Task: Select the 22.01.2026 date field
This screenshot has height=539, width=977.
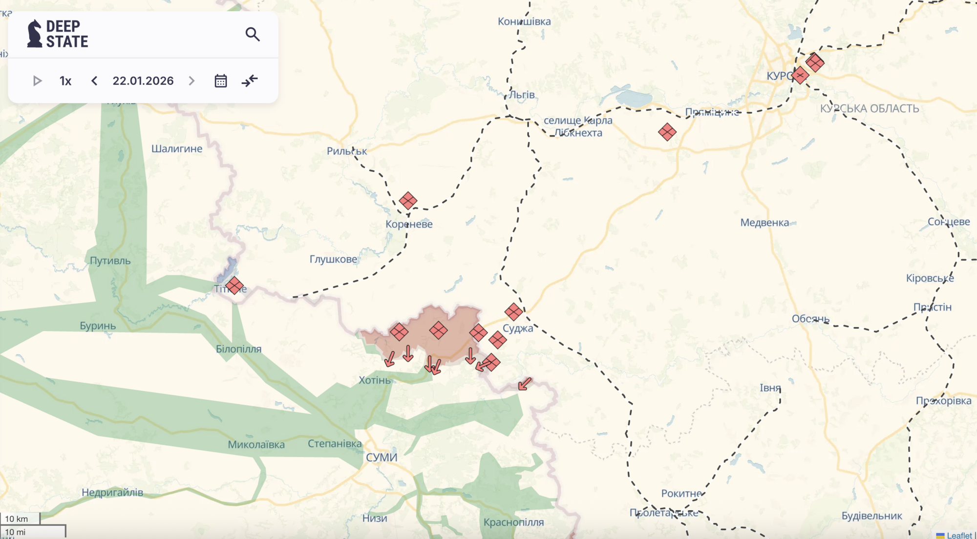Action: [143, 81]
